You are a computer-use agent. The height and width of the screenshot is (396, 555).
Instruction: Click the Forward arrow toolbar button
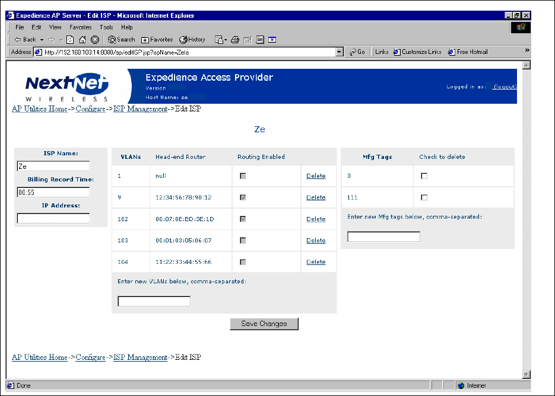coord(52,40)
